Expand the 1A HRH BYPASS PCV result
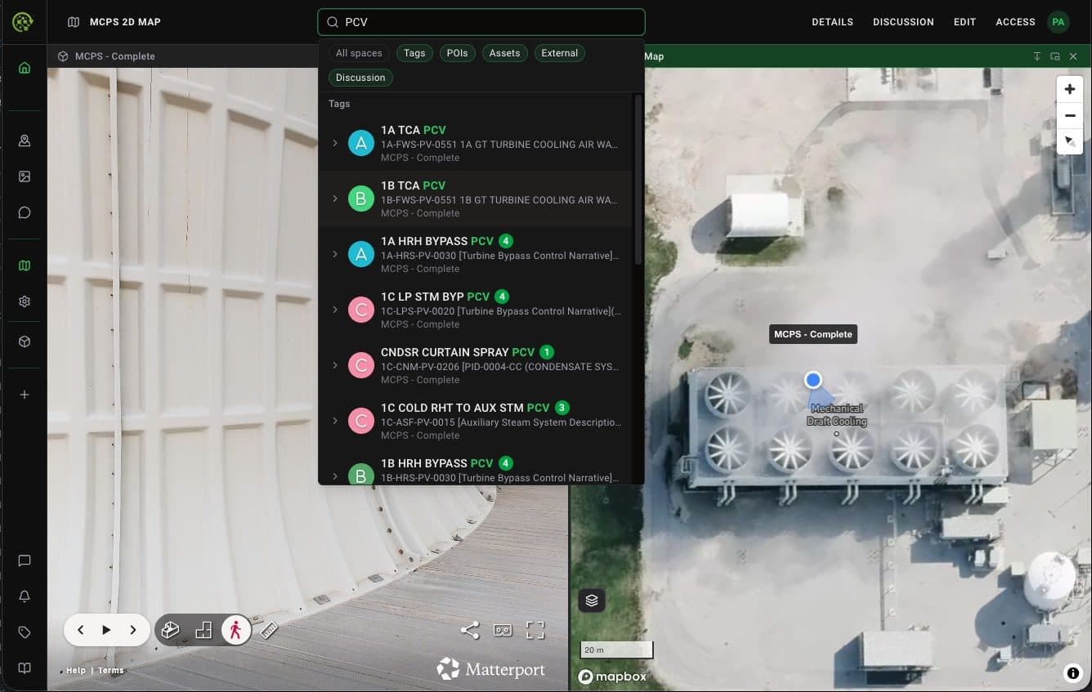This screenshot has height=692, width=1092. coord(334,254)
